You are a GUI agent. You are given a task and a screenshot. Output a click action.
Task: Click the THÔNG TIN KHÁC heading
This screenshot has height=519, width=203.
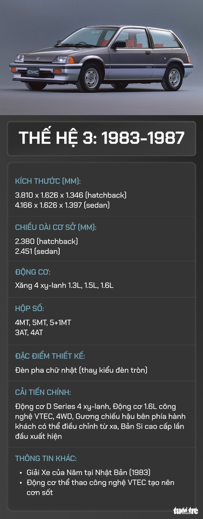[46, 458]
